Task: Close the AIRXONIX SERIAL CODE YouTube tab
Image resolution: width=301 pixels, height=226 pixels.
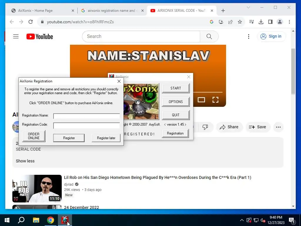Action: pos(212,11)
